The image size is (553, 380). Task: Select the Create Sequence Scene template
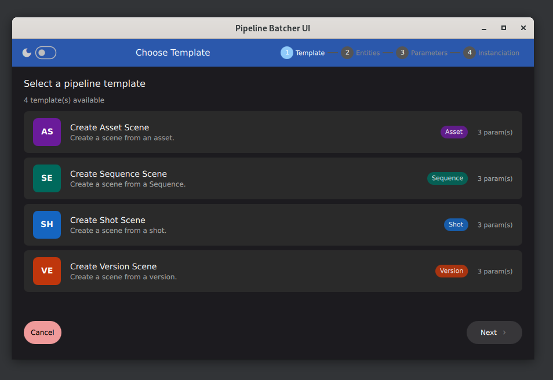click(x=272, y=178)
